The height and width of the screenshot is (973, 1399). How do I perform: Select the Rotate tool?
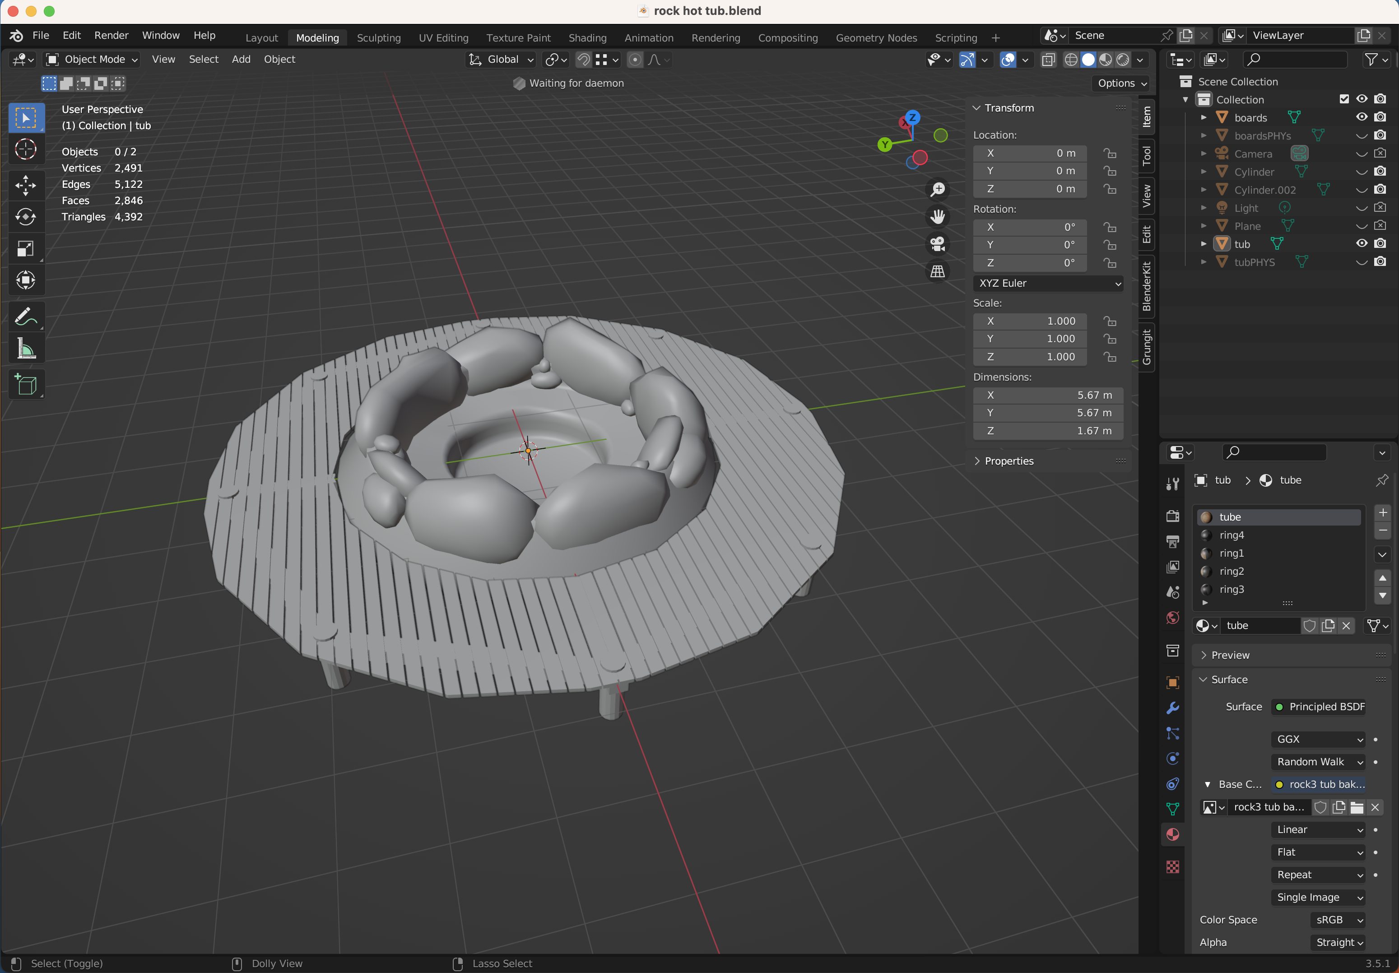click(x=26, y=217)
